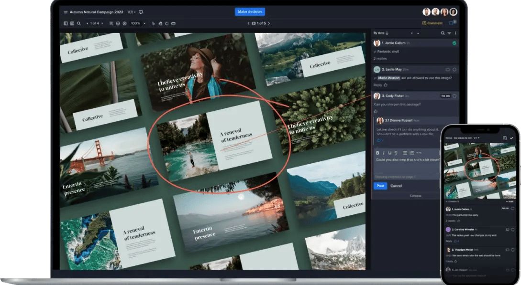521x285 pixels.
Task: Toggle the resolved checkmark on Jamie Callum's comment
Action: pyautogui.click(x=454, y=43)
